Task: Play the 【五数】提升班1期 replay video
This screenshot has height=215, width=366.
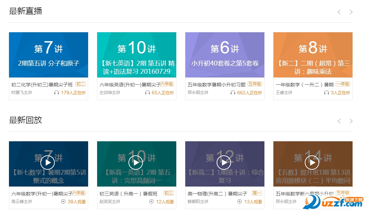Action: (x=312, y=163)
